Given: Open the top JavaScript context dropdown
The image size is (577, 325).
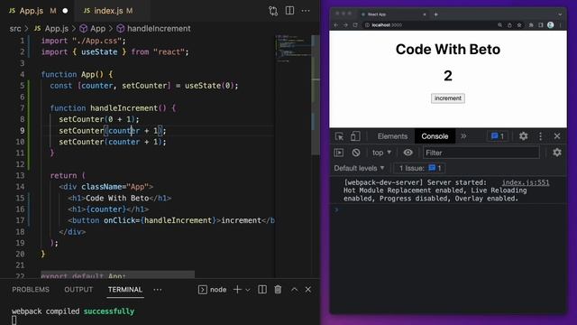Looking at the screenshot, I should tap(381, 153).
